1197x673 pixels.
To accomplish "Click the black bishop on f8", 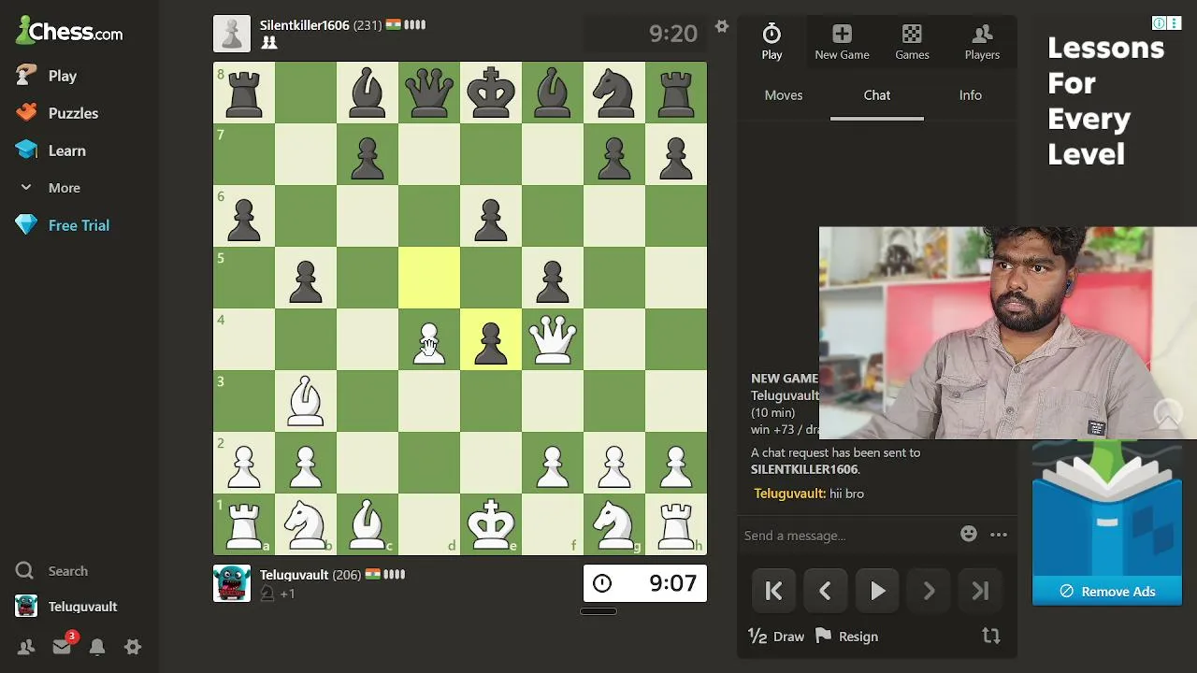I will pos(553,93).
